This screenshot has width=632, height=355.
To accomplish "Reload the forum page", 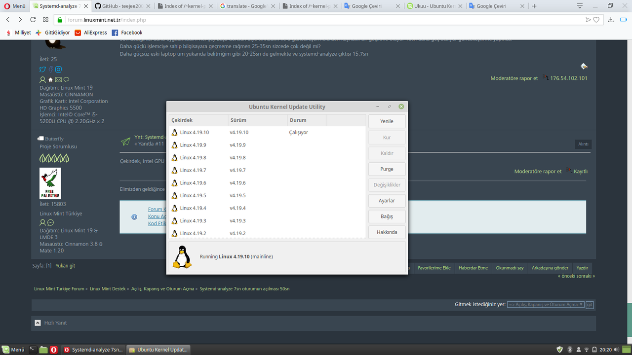I will 33,20.
